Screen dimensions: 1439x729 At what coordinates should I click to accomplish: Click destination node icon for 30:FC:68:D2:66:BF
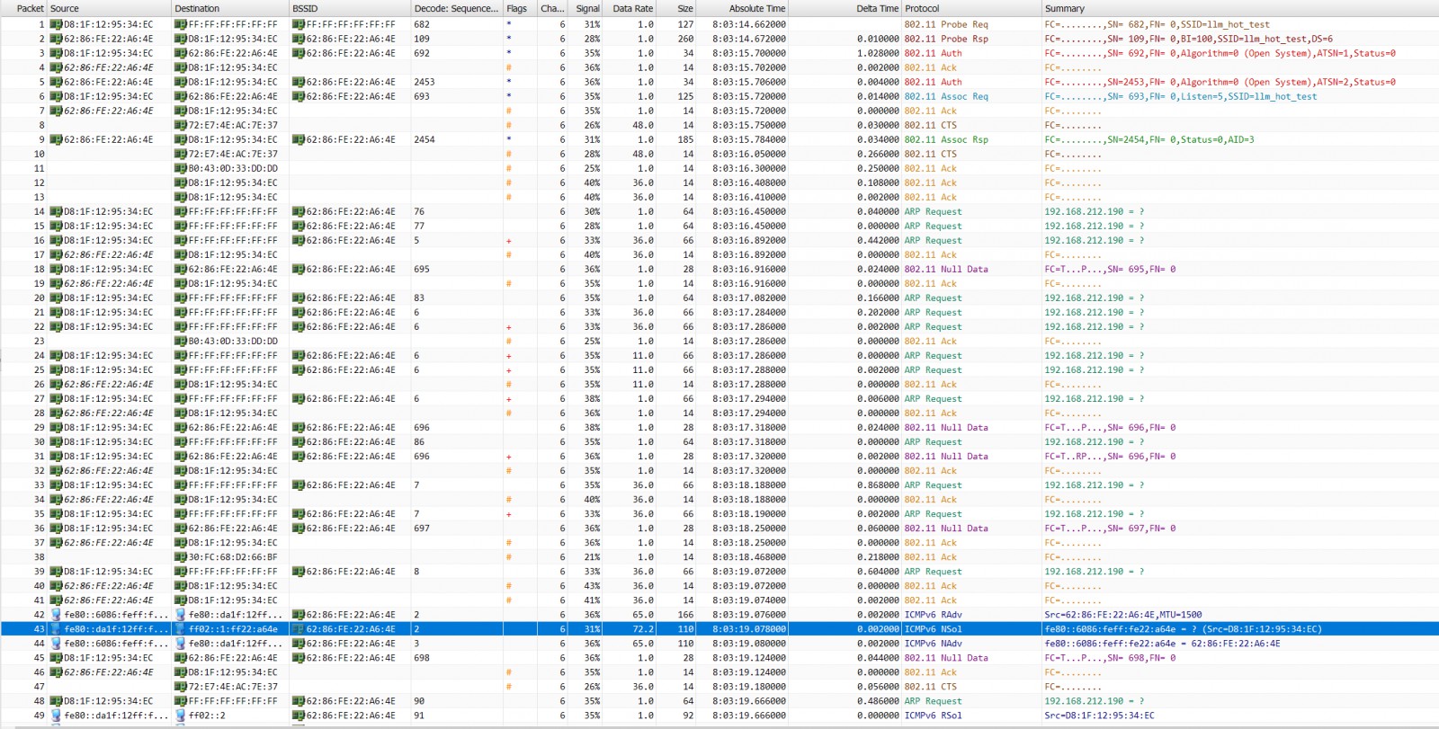[181, 557]
